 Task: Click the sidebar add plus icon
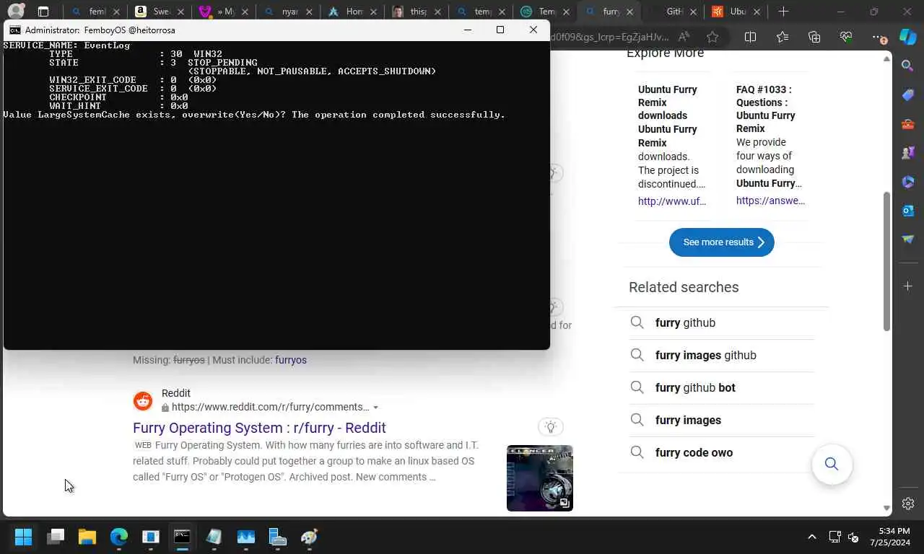[x=908, y=286]
